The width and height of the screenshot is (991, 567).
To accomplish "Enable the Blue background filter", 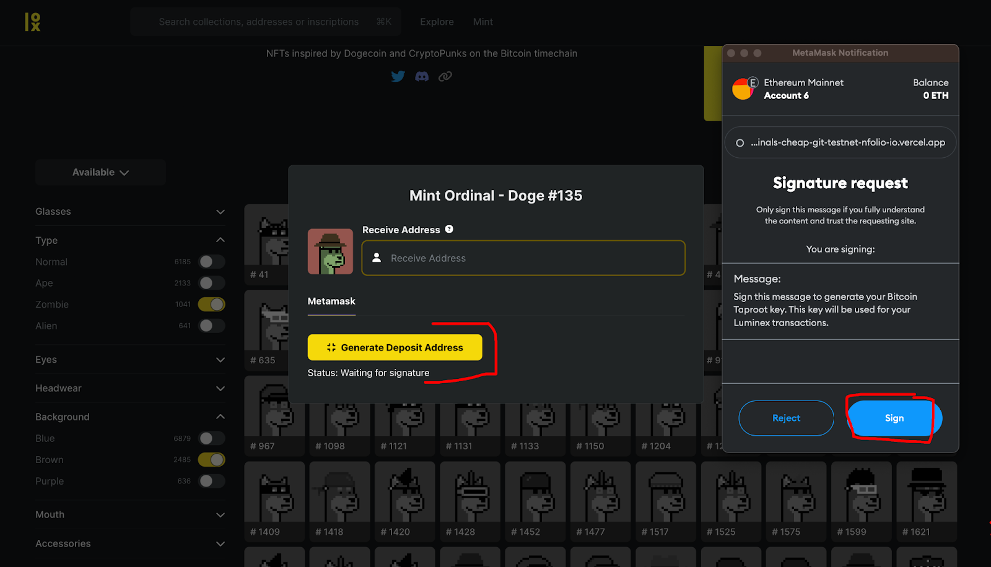I will [x=211, y=438].
